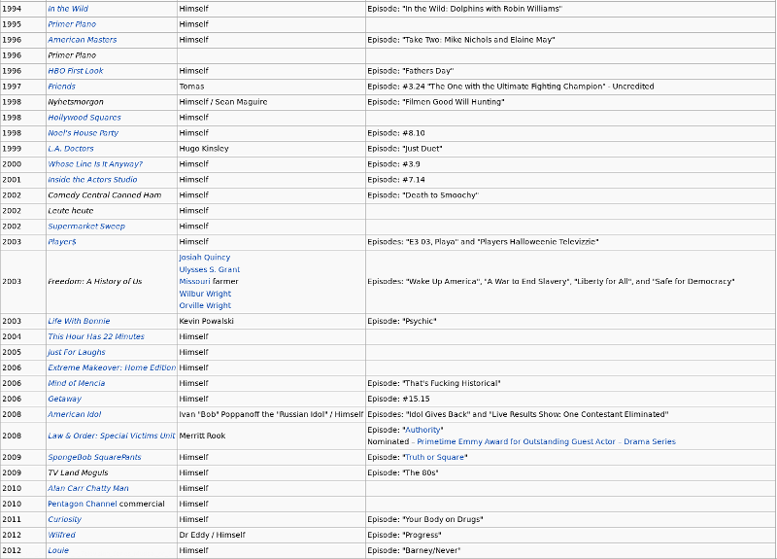
Task: Click the Authority episode link
Action: click(x=423, y=430)
